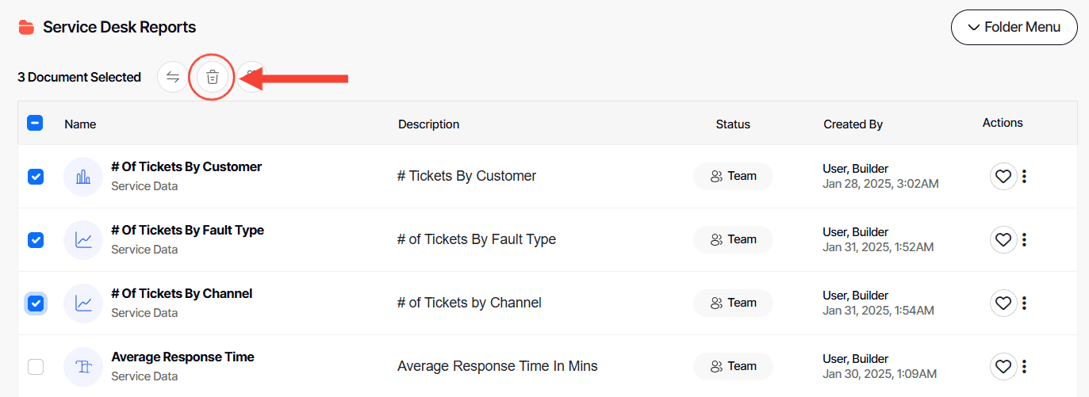Toggle the select-all checkbox in table header
This screenshot has height=397, width=1089.
pos(35,124)
